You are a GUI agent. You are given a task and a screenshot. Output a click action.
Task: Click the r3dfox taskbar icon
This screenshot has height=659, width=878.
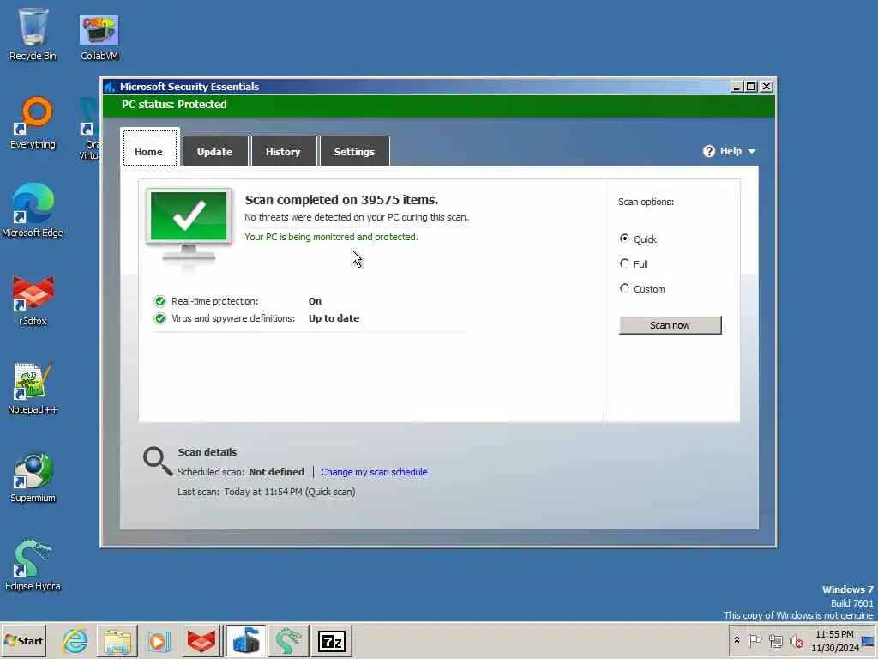click(201, 640)
